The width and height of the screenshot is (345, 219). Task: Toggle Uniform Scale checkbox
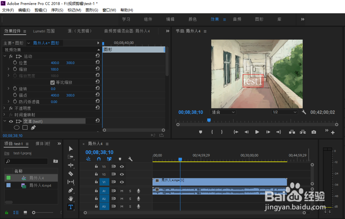click(x=52, y=83)
